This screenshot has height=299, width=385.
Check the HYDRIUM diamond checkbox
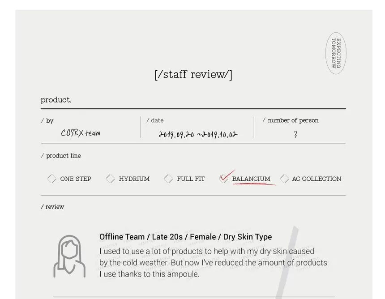(110, 179)
